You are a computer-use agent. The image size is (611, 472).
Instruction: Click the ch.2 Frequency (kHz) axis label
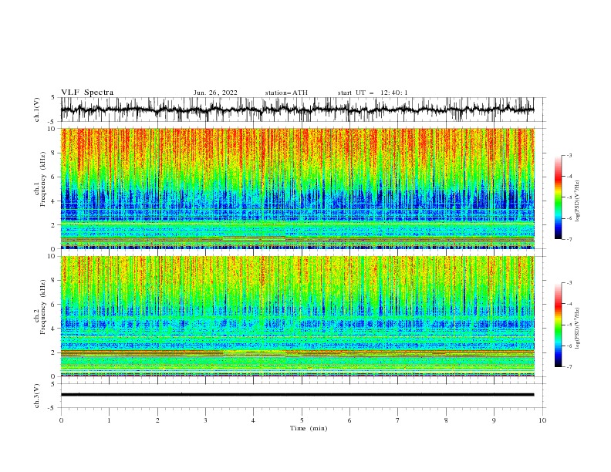click(x=40, y=316)
